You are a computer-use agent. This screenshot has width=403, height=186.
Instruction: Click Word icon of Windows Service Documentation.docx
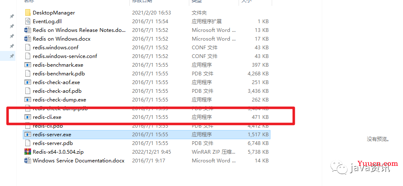[x=28, y=161]
